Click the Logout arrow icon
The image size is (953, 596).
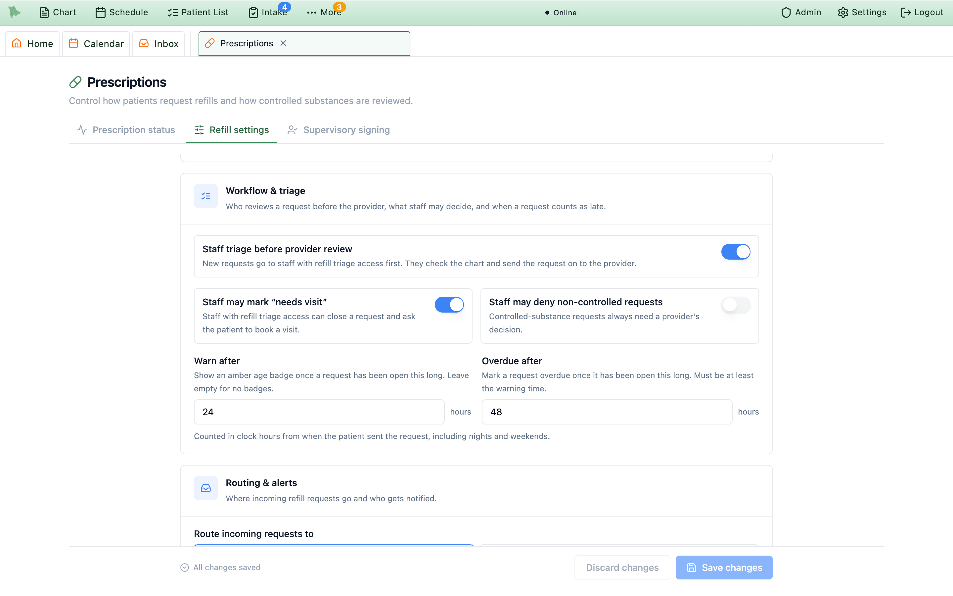point(906,13)
